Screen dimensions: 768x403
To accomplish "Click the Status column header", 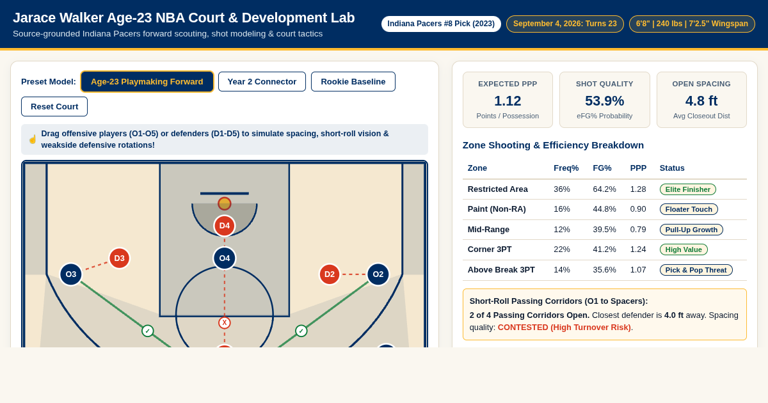I will [672, 168].
